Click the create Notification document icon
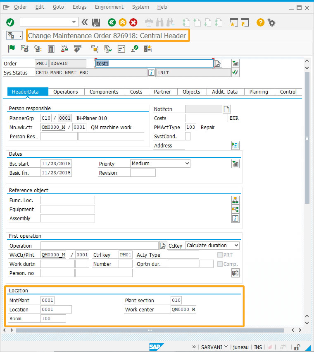Image resolution: width=314 pixels, height=352 pixels. pyautogui.click(x=227, y=109)
